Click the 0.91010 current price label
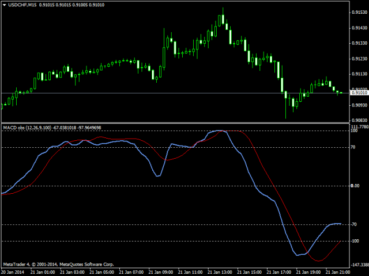Viewport: 369px width, 276px height. [359, 93]
